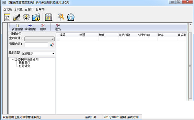Sort by the 开始日期 column header

click(128, 35)
